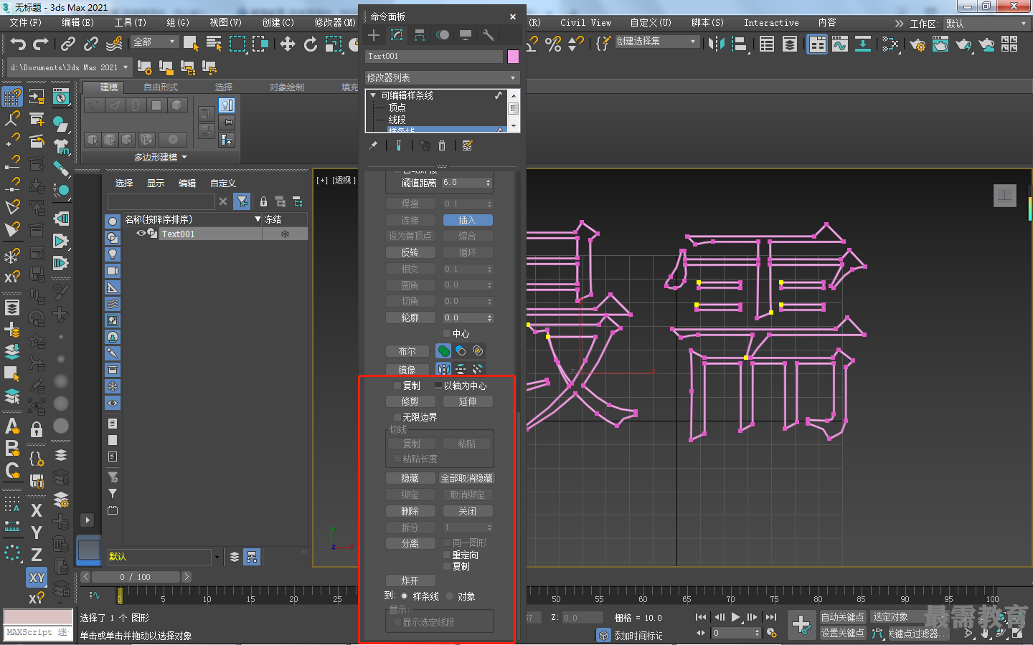Click the pink object color swatch
Image resolution: width=1033 pixels, height=645 pixels.
click(x=513, y=56)
